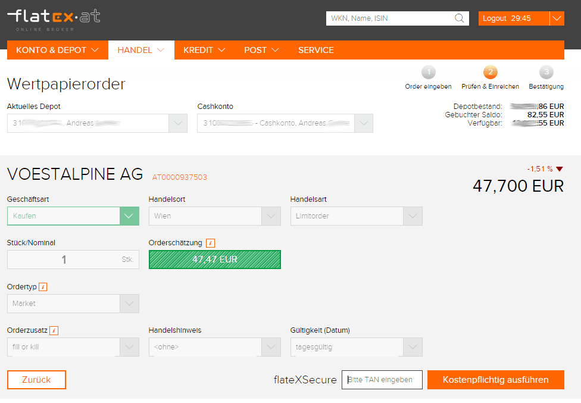Open the Gültigkeit tagesgültig dropdown
The height and width of the screenshot is (403, 581).
(x=356, y=347)
